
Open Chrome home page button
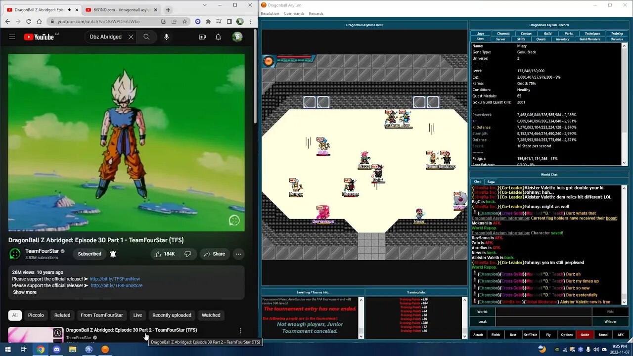[x=39, y=21]
